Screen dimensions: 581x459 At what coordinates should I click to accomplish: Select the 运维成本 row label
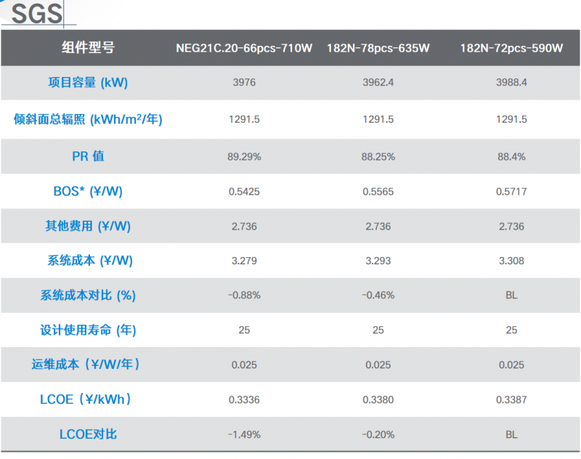click(x=87, y=365)
